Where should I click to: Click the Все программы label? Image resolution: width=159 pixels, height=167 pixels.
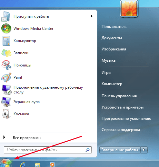pos(27,138)
